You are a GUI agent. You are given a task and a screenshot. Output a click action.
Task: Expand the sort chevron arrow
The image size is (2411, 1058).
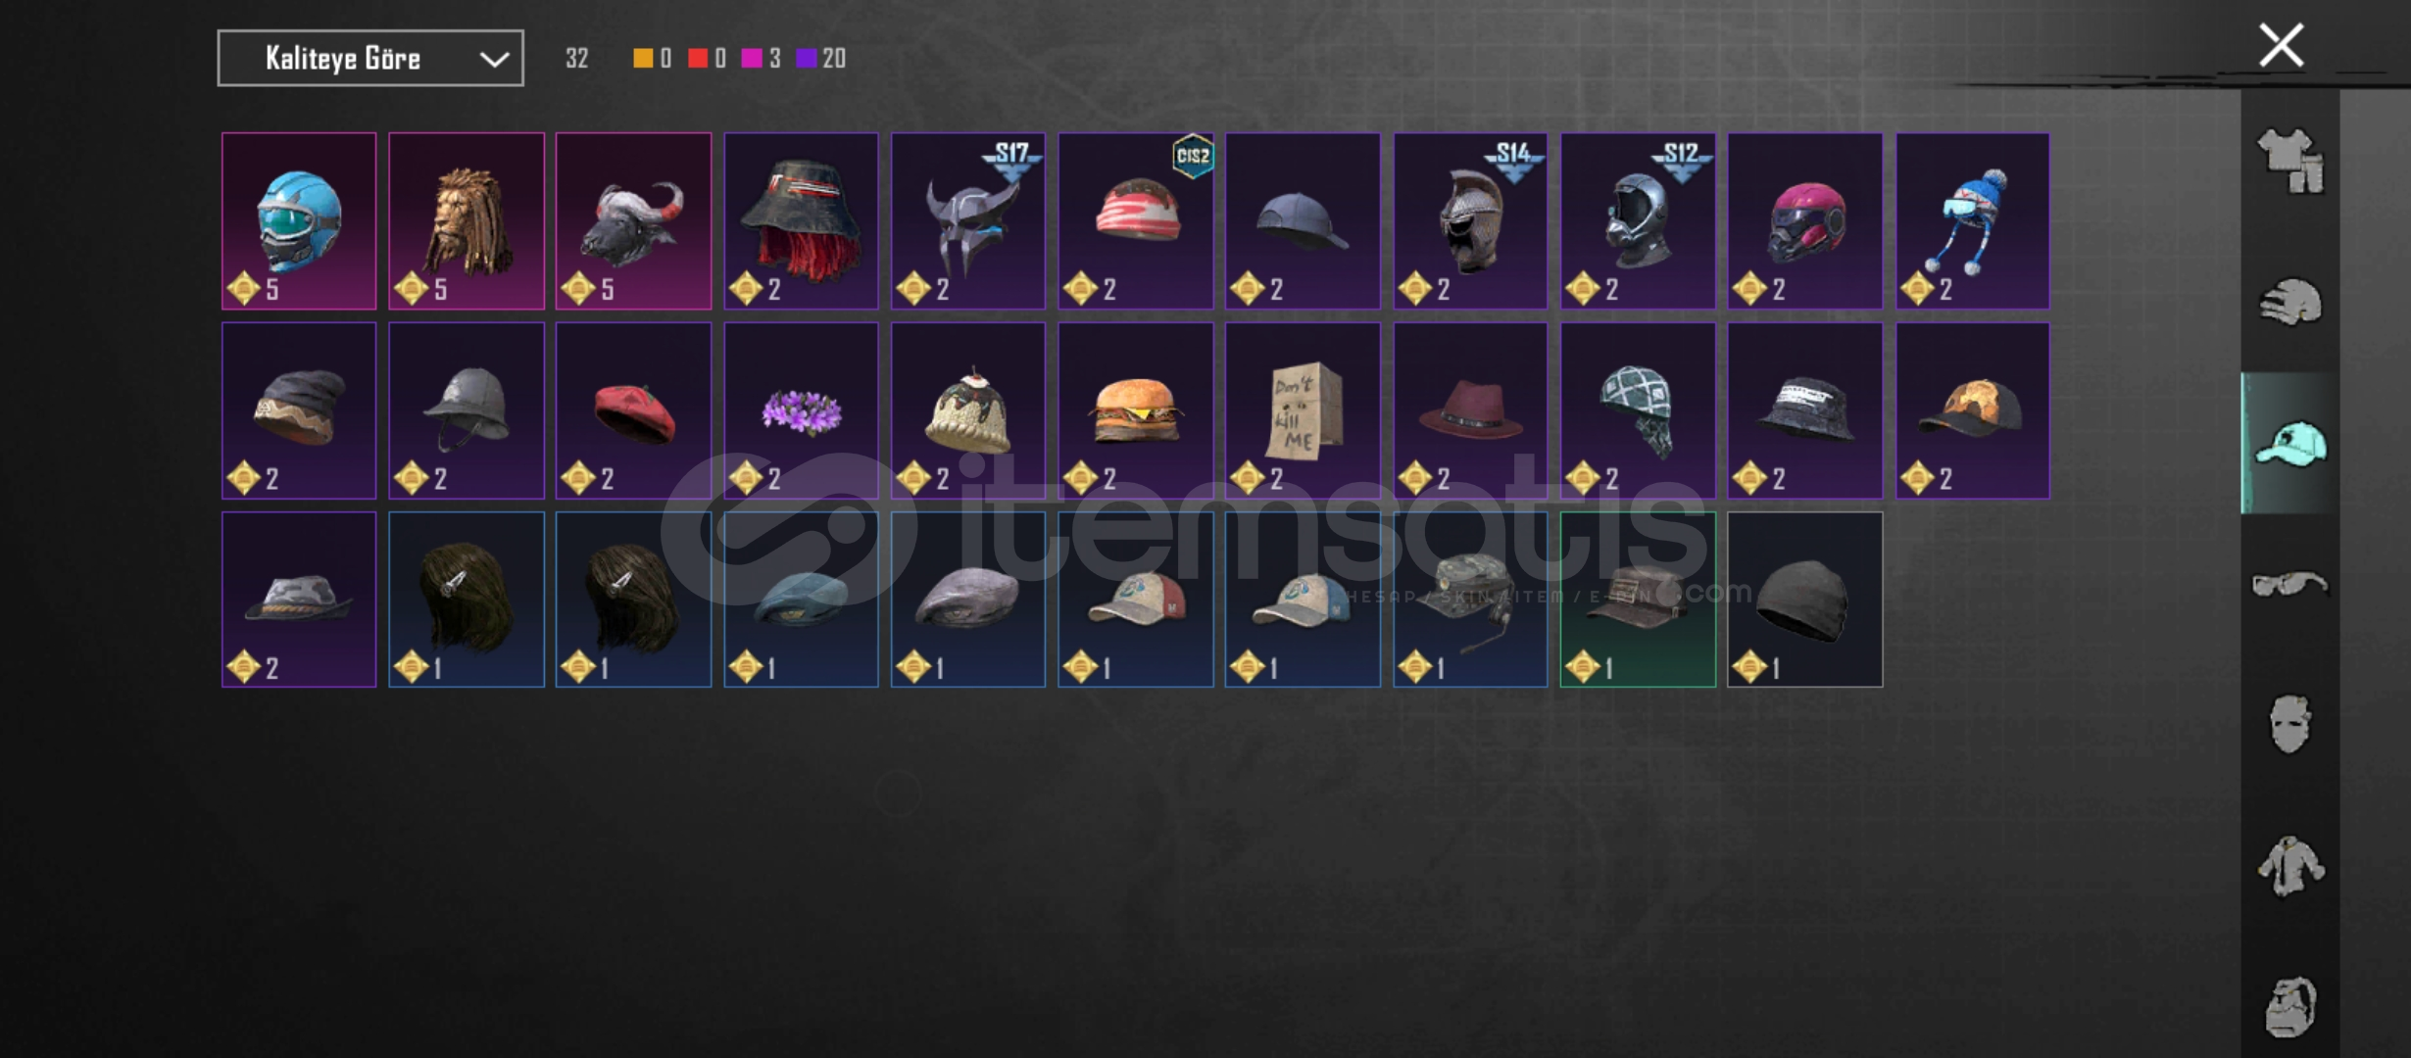[x=494, y=60]
